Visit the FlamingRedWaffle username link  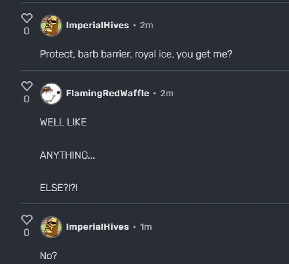(108, 93)
